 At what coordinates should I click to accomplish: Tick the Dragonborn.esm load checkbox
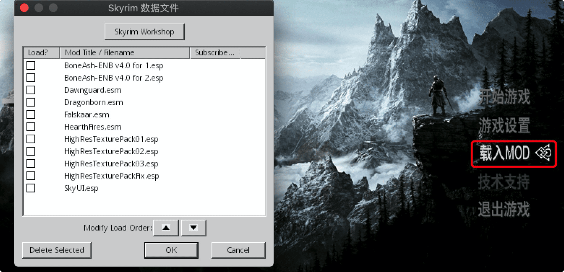click(x=31, y=102)
